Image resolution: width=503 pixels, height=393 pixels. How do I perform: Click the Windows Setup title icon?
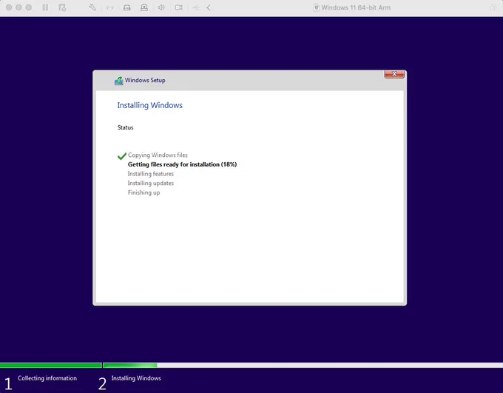[118, 81]
